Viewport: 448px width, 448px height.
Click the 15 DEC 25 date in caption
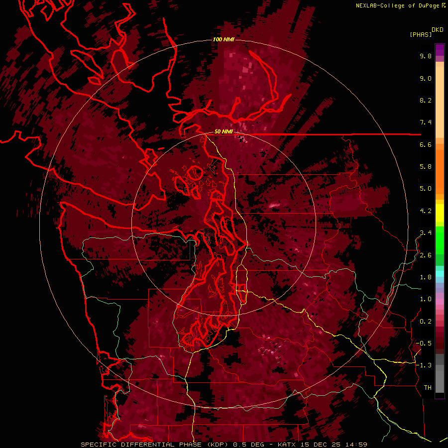tap(320, 445)
